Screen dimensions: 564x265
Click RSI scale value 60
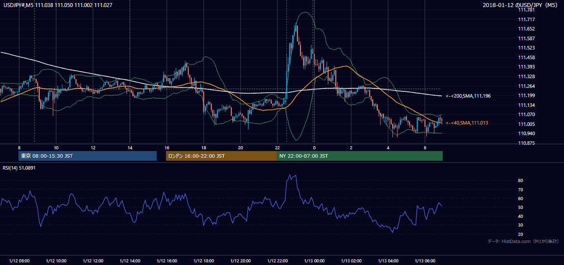(x=520, y=198)
